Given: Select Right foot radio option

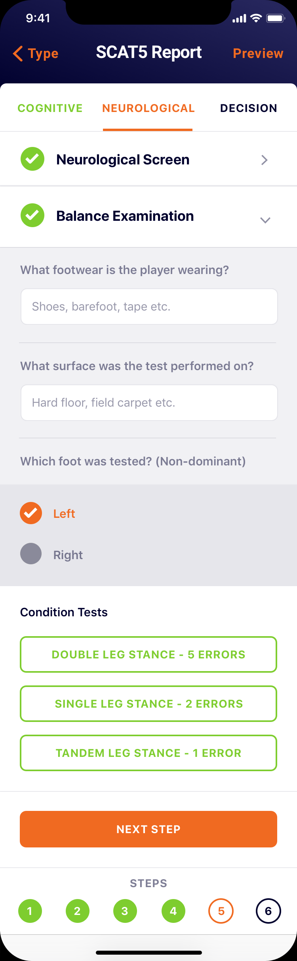Looking at the screenshot, I should [x=31, y=554].
